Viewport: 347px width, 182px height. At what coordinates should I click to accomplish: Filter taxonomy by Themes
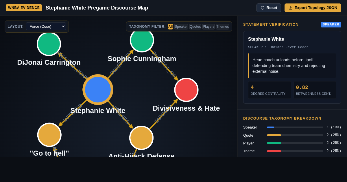(x=222, y=27)
